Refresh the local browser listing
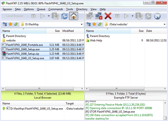 pyautogui.click(x=64, y=16)
